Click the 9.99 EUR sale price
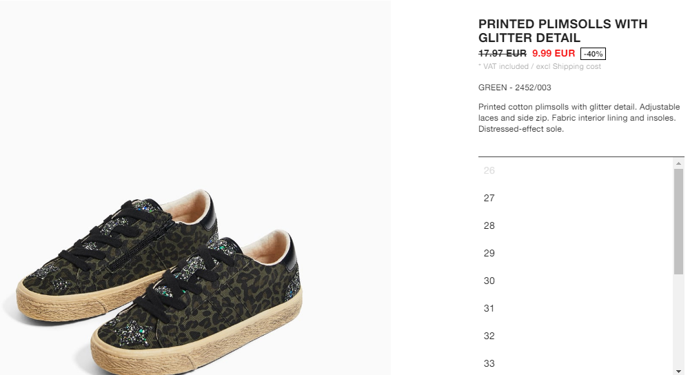This screenshot has height=375, width=699. (554, 54)
